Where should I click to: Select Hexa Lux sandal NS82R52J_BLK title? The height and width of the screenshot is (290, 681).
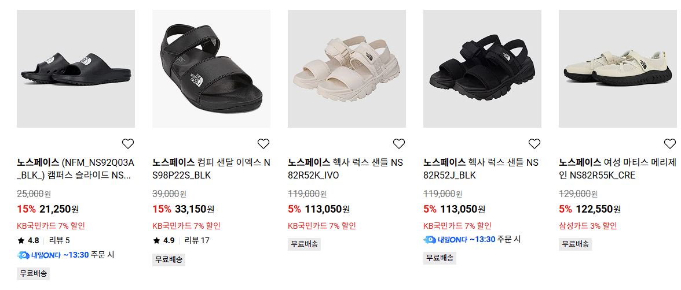coord(481,169)
